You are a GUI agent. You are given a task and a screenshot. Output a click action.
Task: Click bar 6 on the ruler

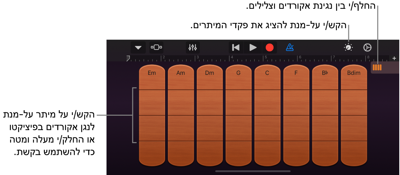point(300,57)
